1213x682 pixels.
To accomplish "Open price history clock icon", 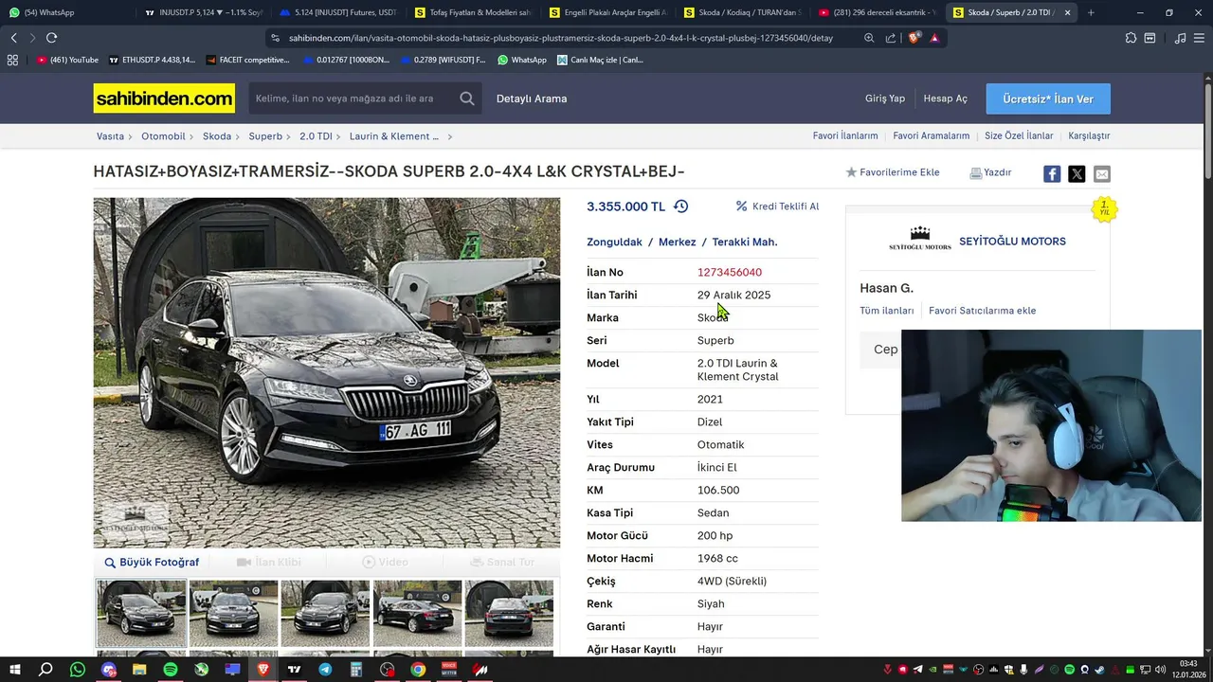I will pos(680,206).
